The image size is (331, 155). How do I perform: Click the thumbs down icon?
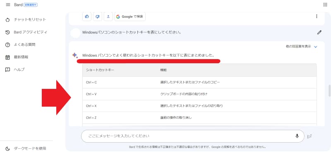pyautogui.click(x=98, y=17)
